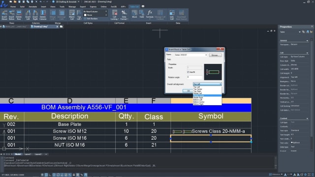Click the Text color ByBlock swatch
Viewport: 315px width, 177px height.
pos(292,143)
